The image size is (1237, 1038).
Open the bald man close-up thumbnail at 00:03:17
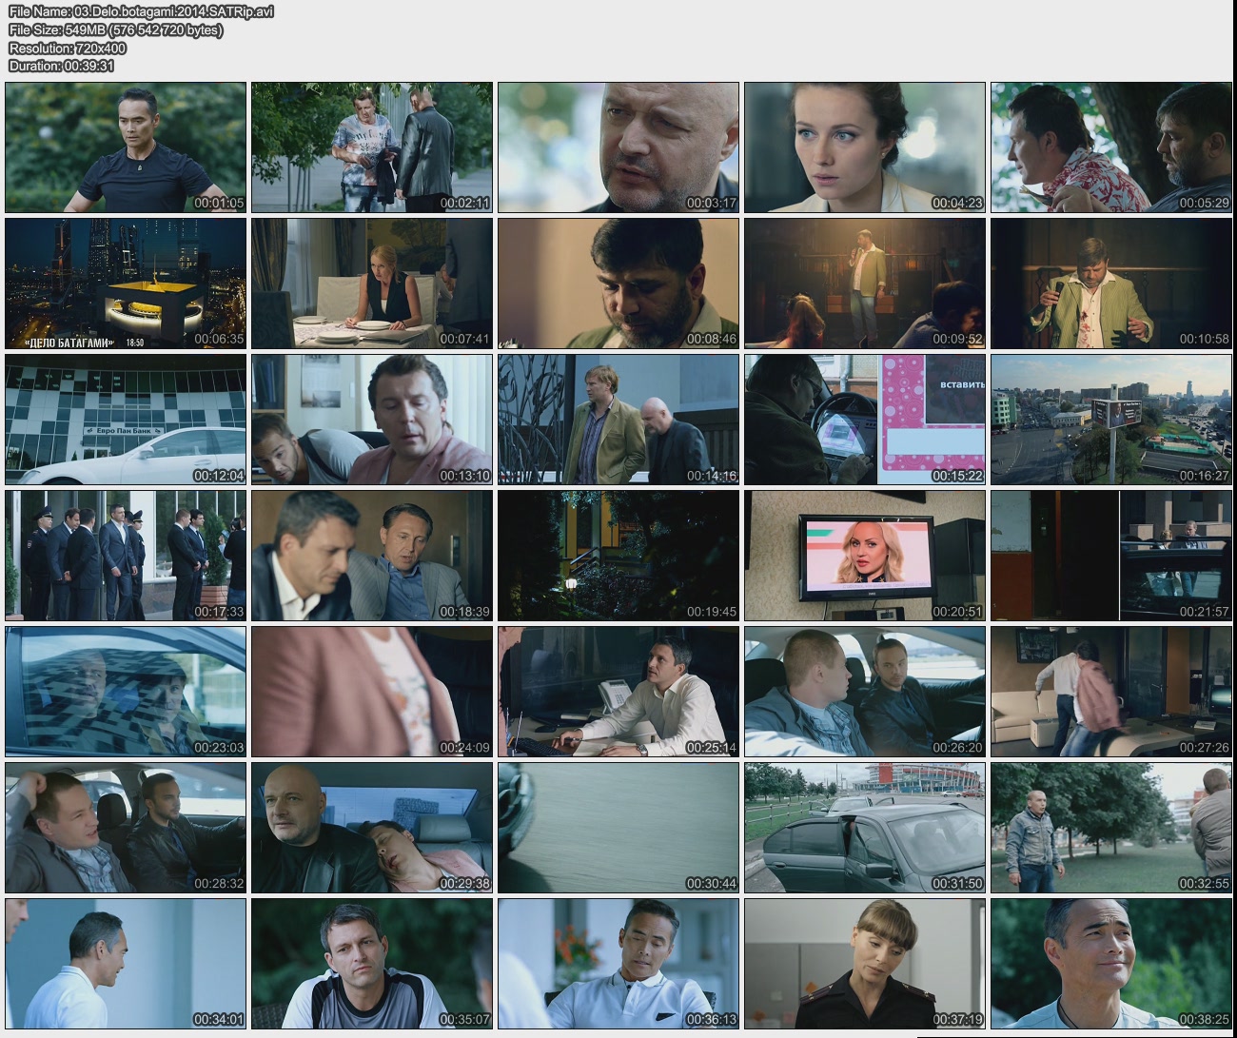point(618,147)
